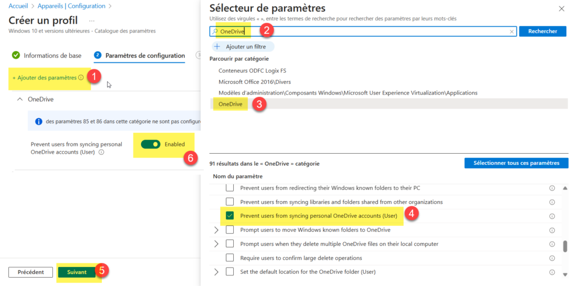Clear the OneDrive search field with the X

click(512, 32)
